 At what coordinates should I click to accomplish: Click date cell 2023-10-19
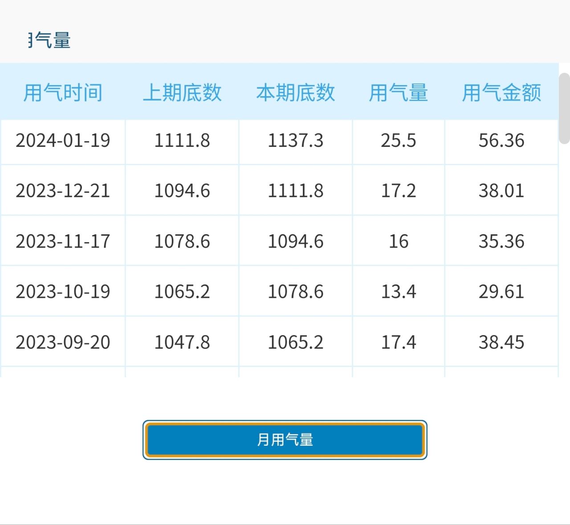coord(63,292)
